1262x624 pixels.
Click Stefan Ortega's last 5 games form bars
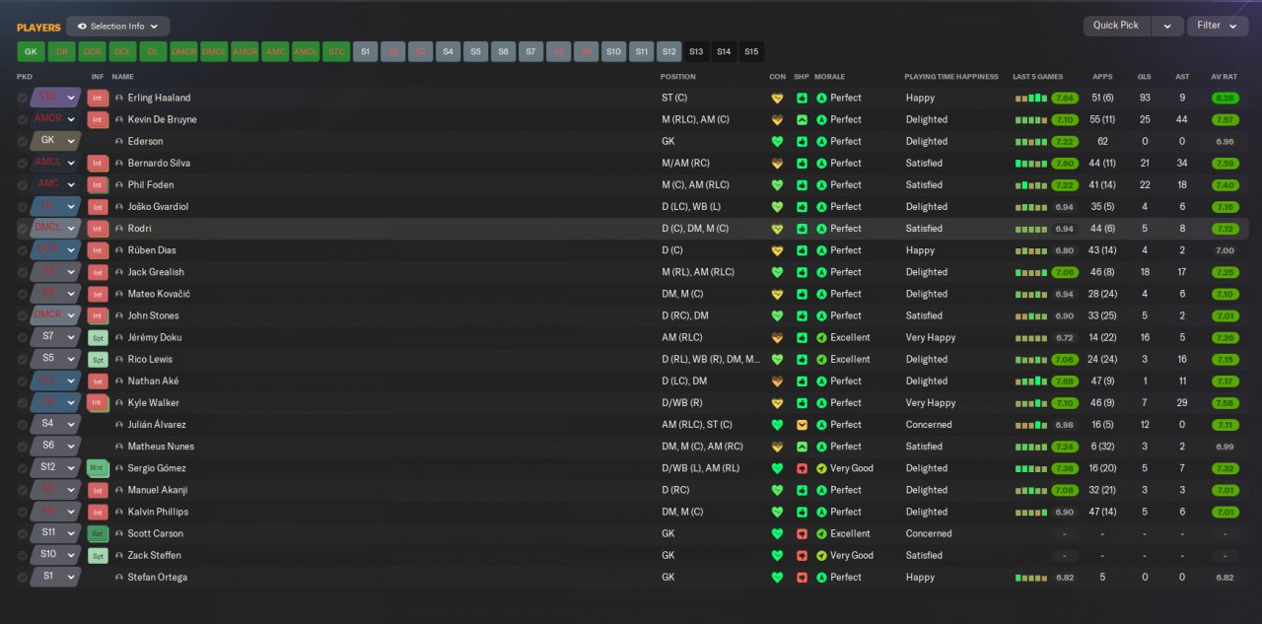pos(1031,578)
